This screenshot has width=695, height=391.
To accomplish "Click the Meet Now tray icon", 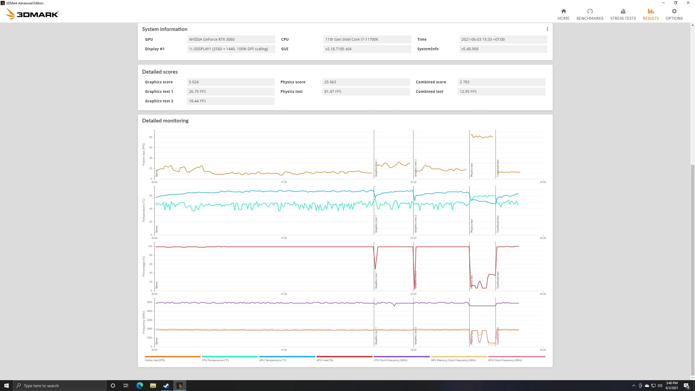I will (640, 386).
